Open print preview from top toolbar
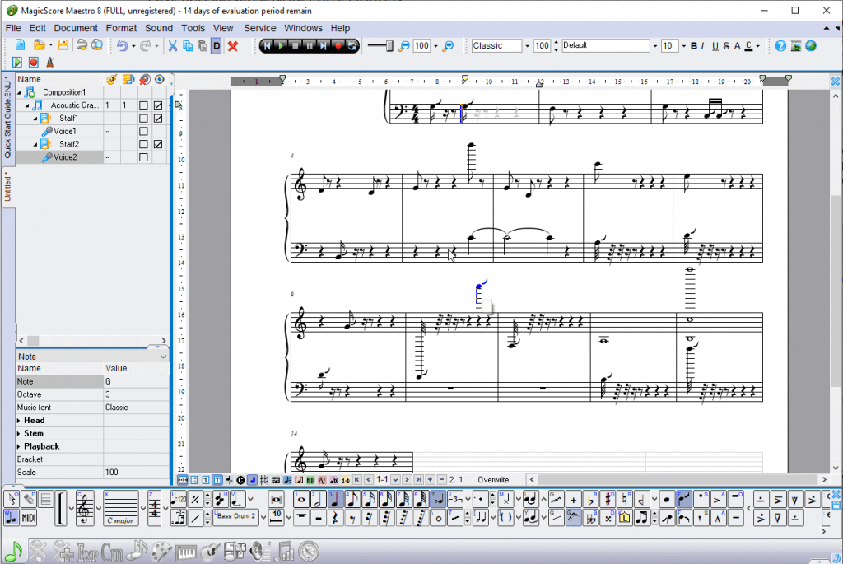Image resolution: width=843 pixels, height=564 pixels. (96, 46)
